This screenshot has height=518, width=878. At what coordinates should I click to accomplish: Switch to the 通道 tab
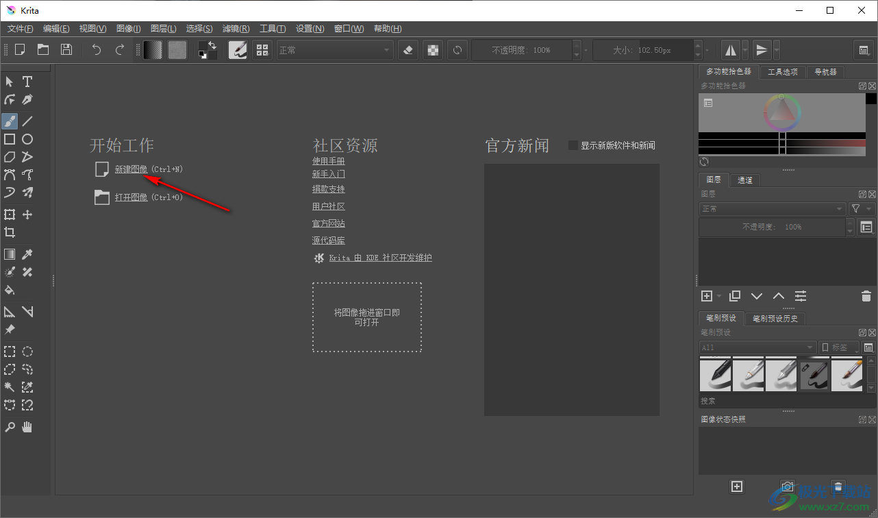745,180
